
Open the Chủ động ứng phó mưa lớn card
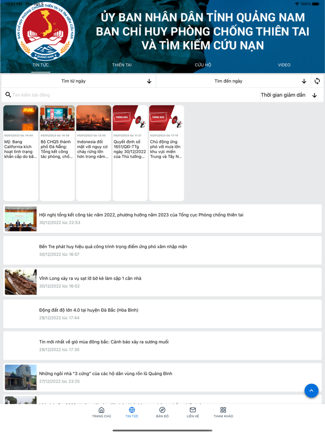click(x=167, y=153)
